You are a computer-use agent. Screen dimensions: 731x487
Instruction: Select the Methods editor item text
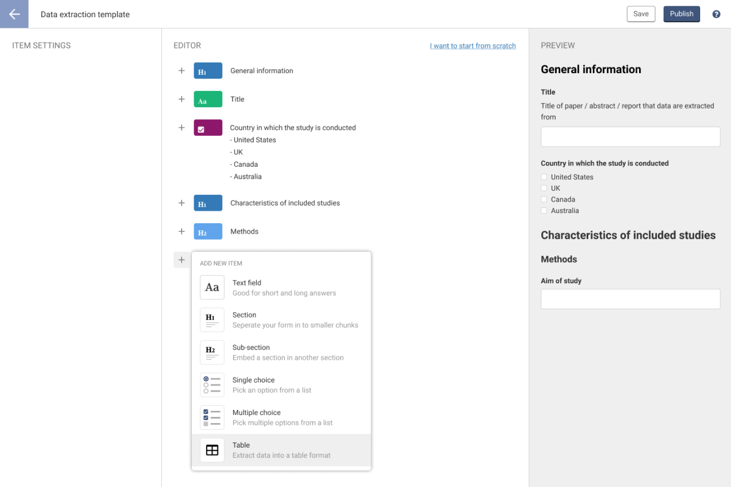tap(244, 232)
